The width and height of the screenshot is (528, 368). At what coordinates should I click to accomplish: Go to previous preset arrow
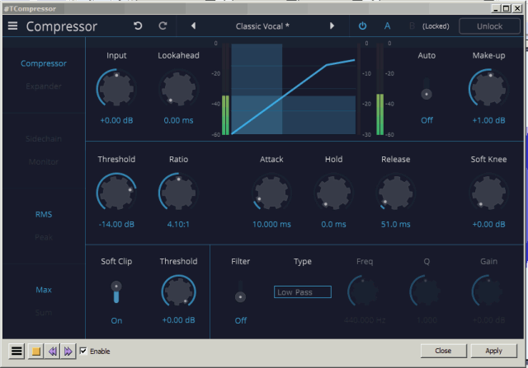(x=193, y=26)
